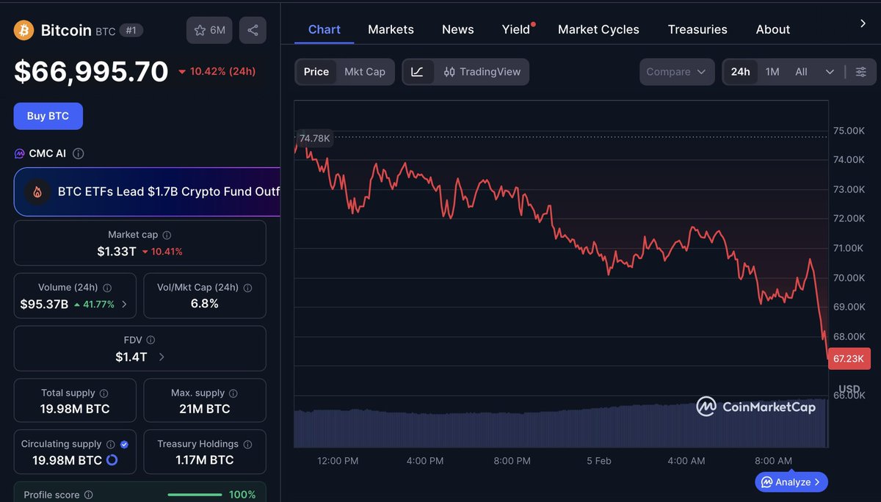Click the Profile score progress bar
881x502 pixels.
pos(195,495)
